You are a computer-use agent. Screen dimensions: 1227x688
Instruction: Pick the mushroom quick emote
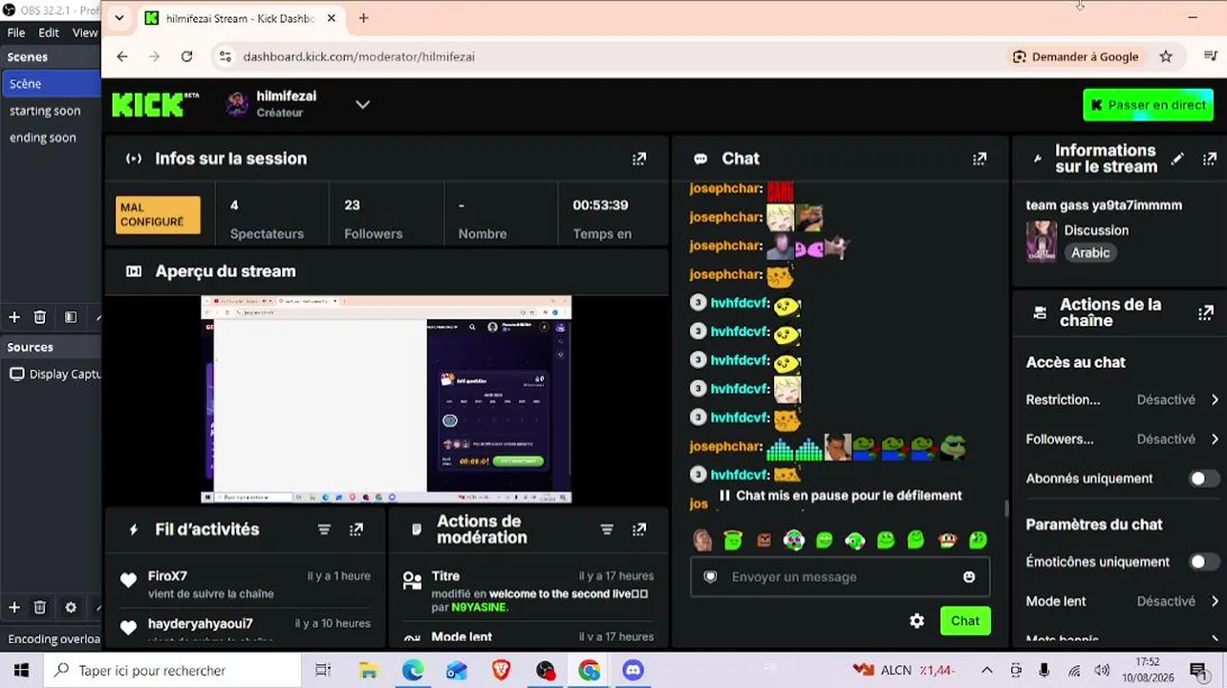pyautogui.click(x=947, y=541)
